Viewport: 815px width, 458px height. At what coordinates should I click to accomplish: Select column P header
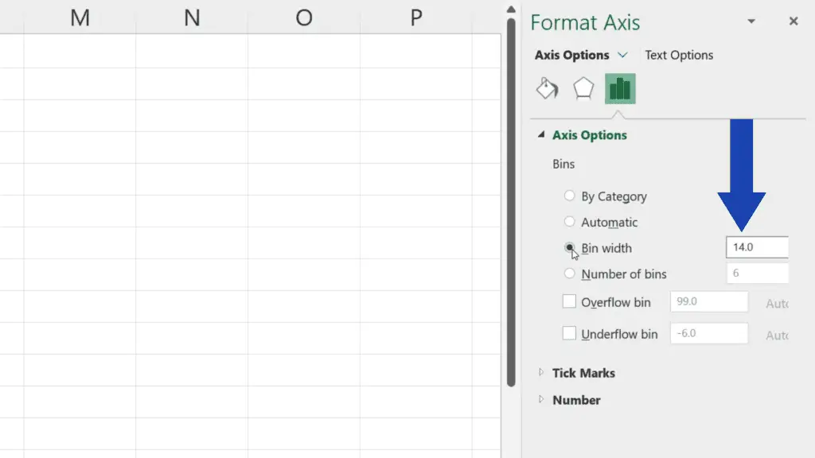coord(415,17)
